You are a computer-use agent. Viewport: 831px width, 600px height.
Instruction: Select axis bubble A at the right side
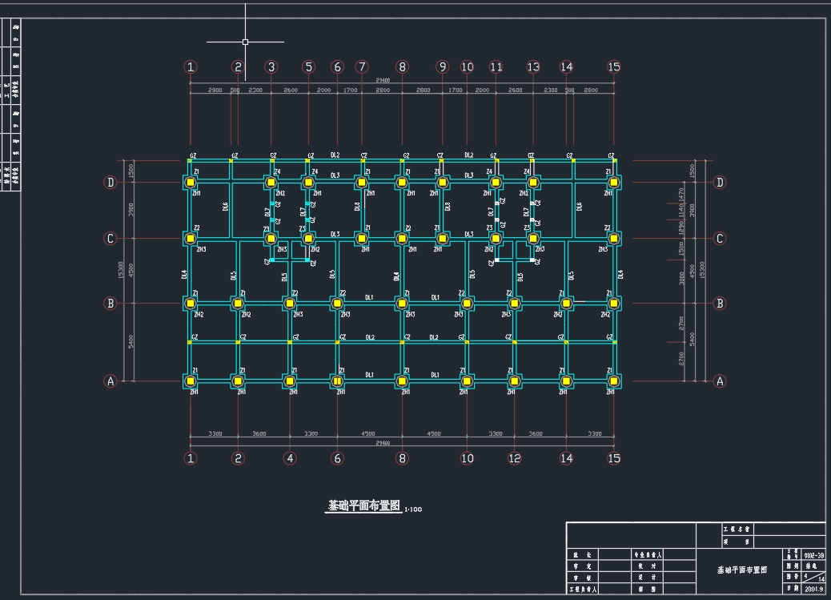(x=720, y=381)
